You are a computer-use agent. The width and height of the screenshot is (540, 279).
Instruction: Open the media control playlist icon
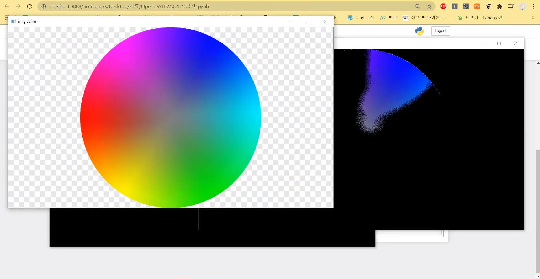(x=511, y=6)
